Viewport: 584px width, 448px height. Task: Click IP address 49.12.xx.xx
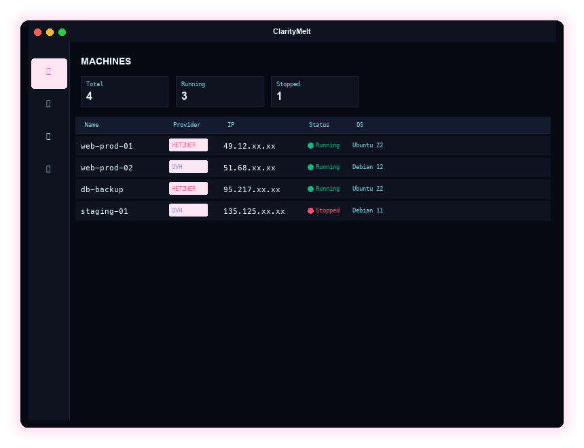click(x=249, y=146)
